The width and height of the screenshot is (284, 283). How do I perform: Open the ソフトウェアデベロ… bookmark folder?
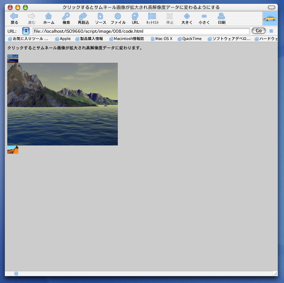[229, 39]
